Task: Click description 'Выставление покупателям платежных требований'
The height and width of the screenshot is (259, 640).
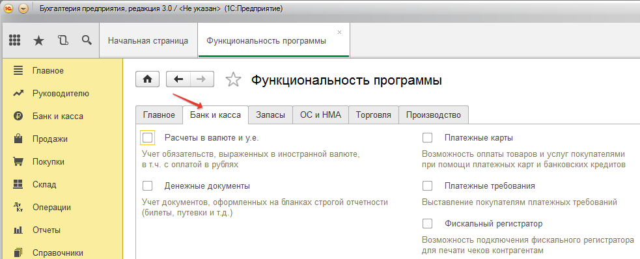Action: [520, 202]
